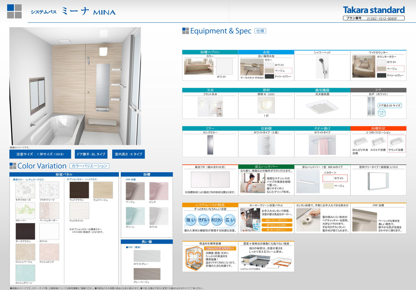Open the main bathroom render image
The image size is (416, 290).
(75, 86)
